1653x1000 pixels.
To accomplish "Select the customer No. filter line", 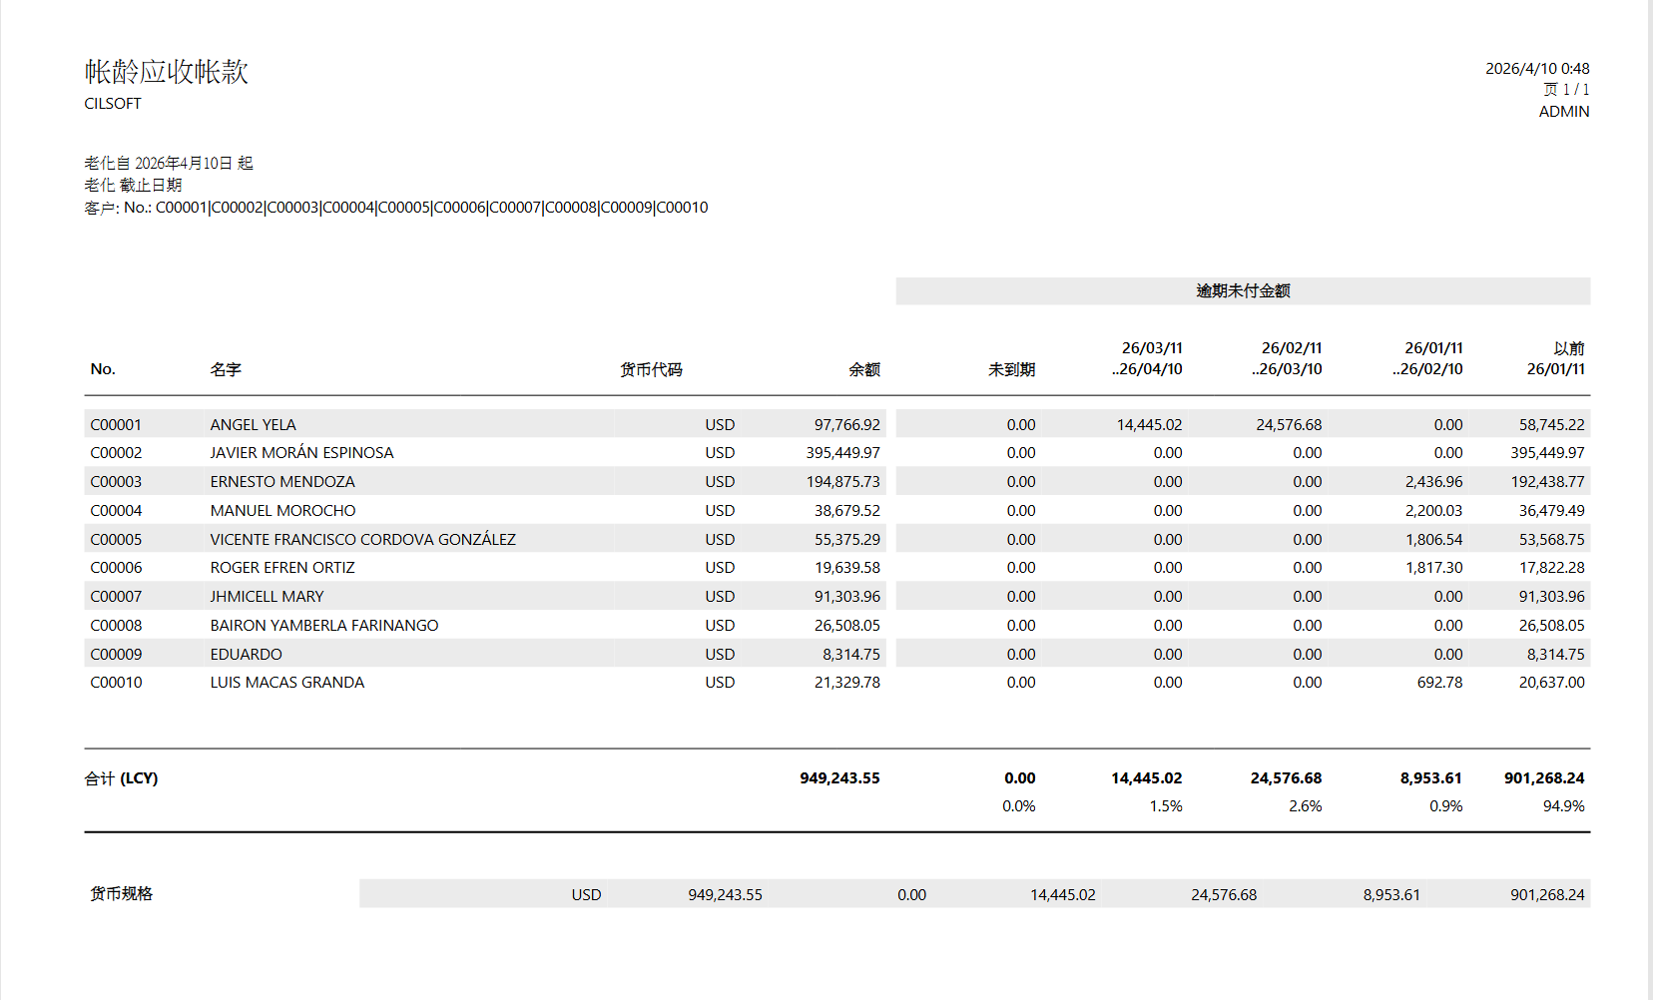I will pos(396,208).
